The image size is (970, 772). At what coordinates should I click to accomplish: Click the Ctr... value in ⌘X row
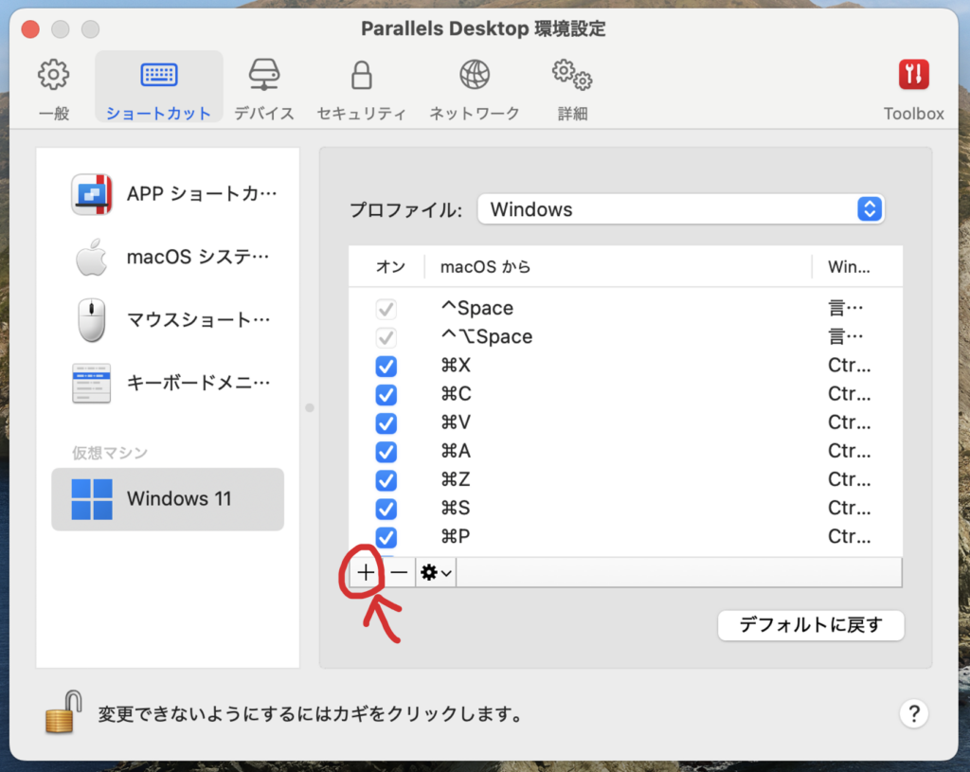pos(849,366)
